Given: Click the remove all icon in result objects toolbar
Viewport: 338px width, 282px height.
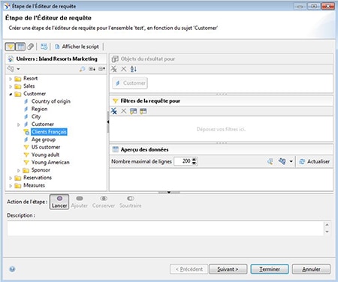Looking at the screenshot, I should pyautogui.click(x=114, y=69).
